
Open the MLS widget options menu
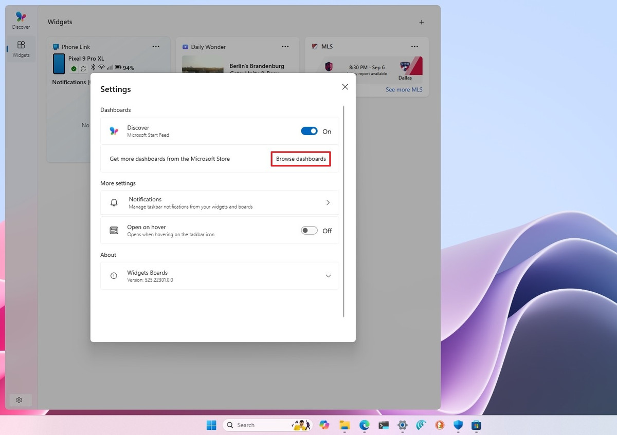pos(415,46)
